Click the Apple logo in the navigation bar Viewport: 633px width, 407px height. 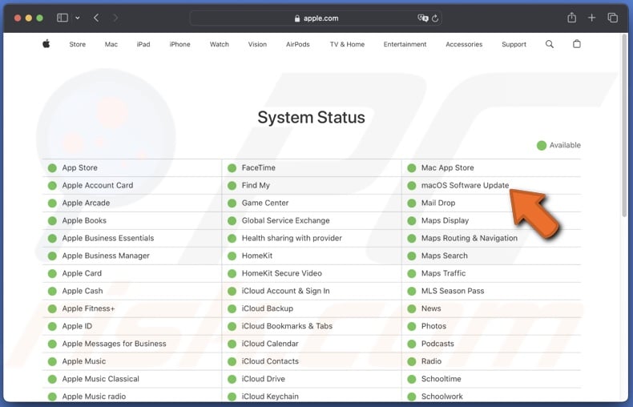[x=46, y=44]
